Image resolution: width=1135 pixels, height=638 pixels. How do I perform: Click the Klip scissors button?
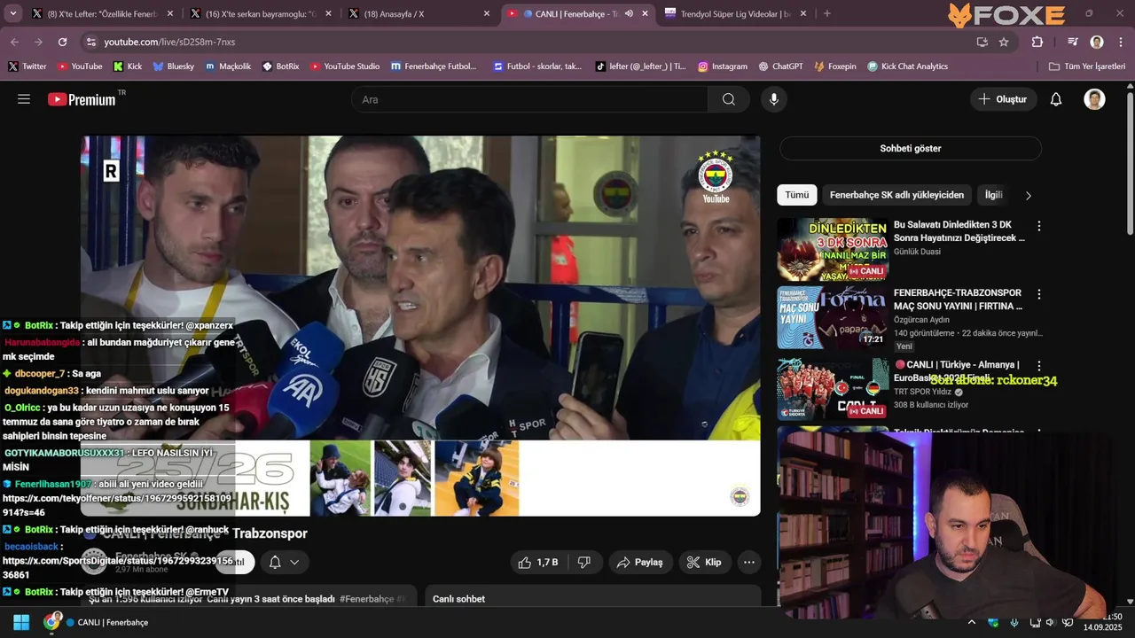[x=704, y=562]
